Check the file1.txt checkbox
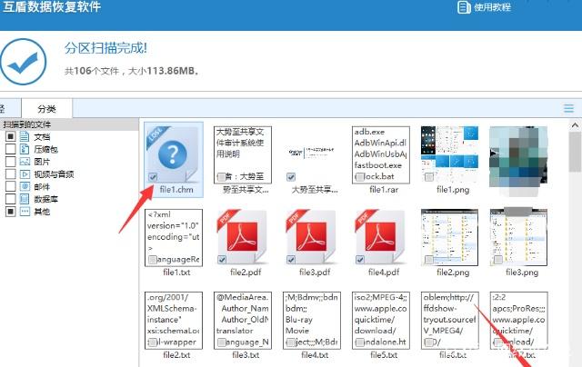 click(x=153, y=260)
